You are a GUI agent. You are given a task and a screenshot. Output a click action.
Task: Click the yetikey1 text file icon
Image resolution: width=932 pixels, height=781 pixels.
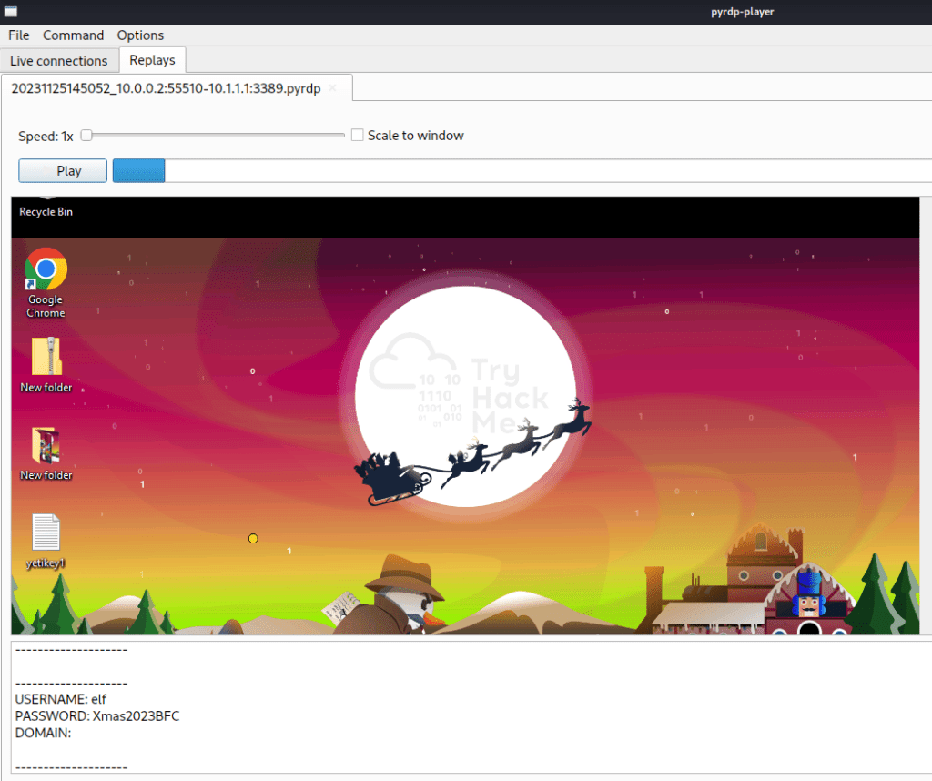(x=46, y=532)
